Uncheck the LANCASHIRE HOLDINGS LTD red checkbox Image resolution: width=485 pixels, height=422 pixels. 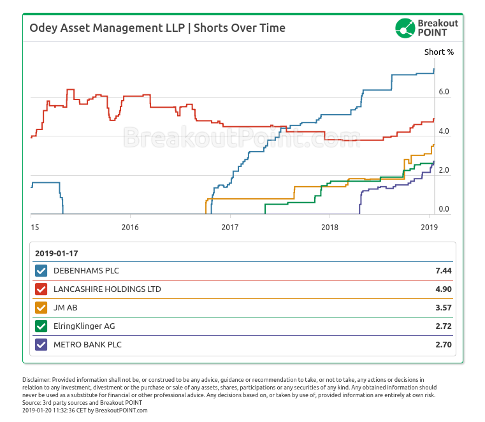[x=41, y=289]
